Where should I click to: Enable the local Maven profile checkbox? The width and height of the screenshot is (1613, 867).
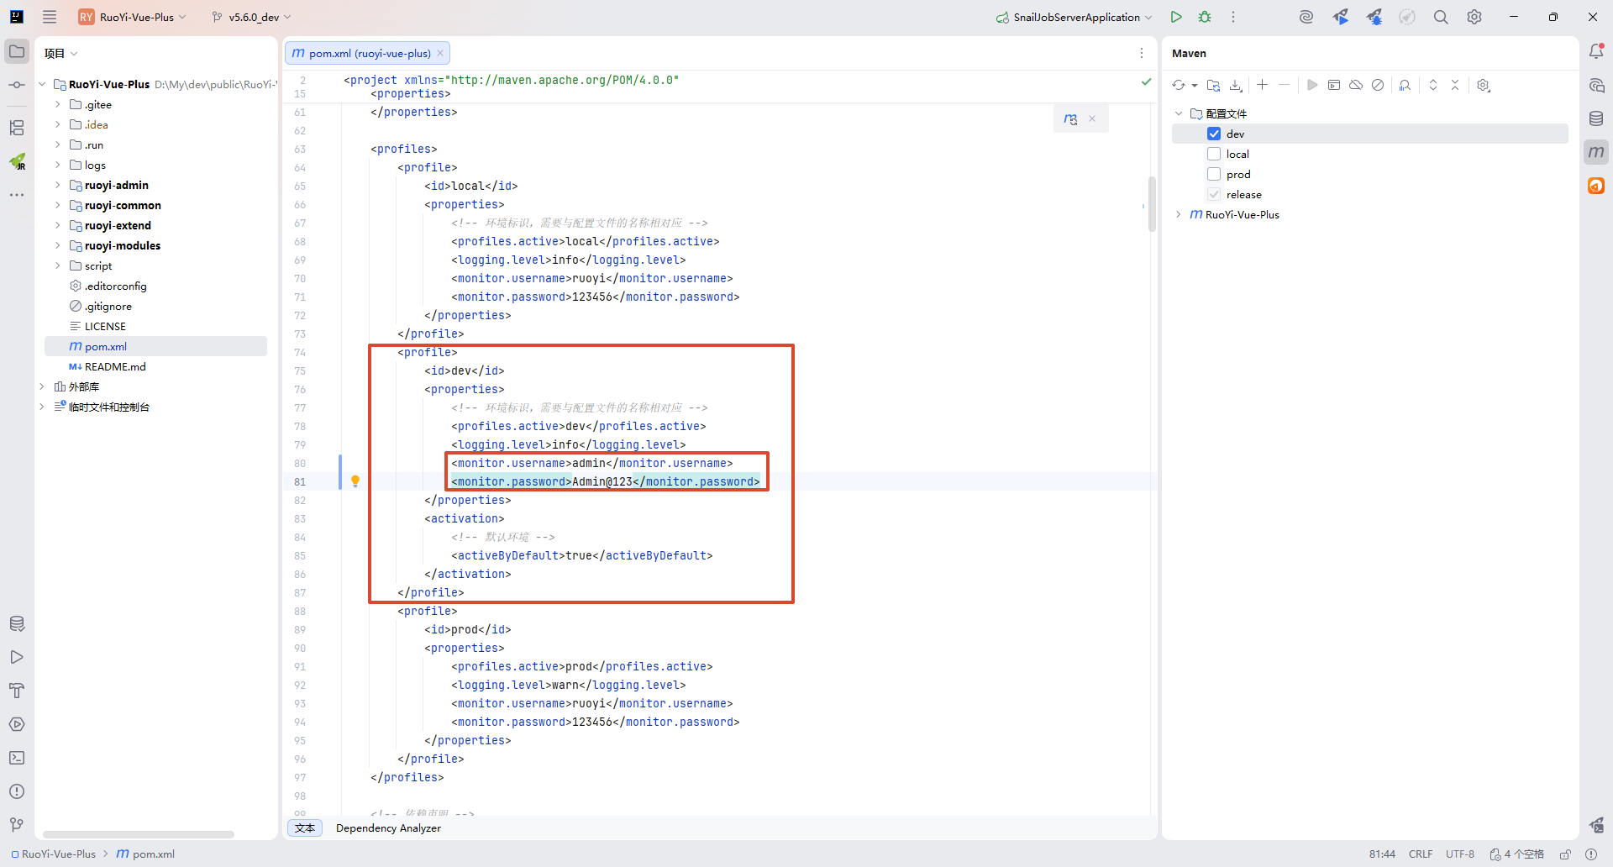point(1214,154)
